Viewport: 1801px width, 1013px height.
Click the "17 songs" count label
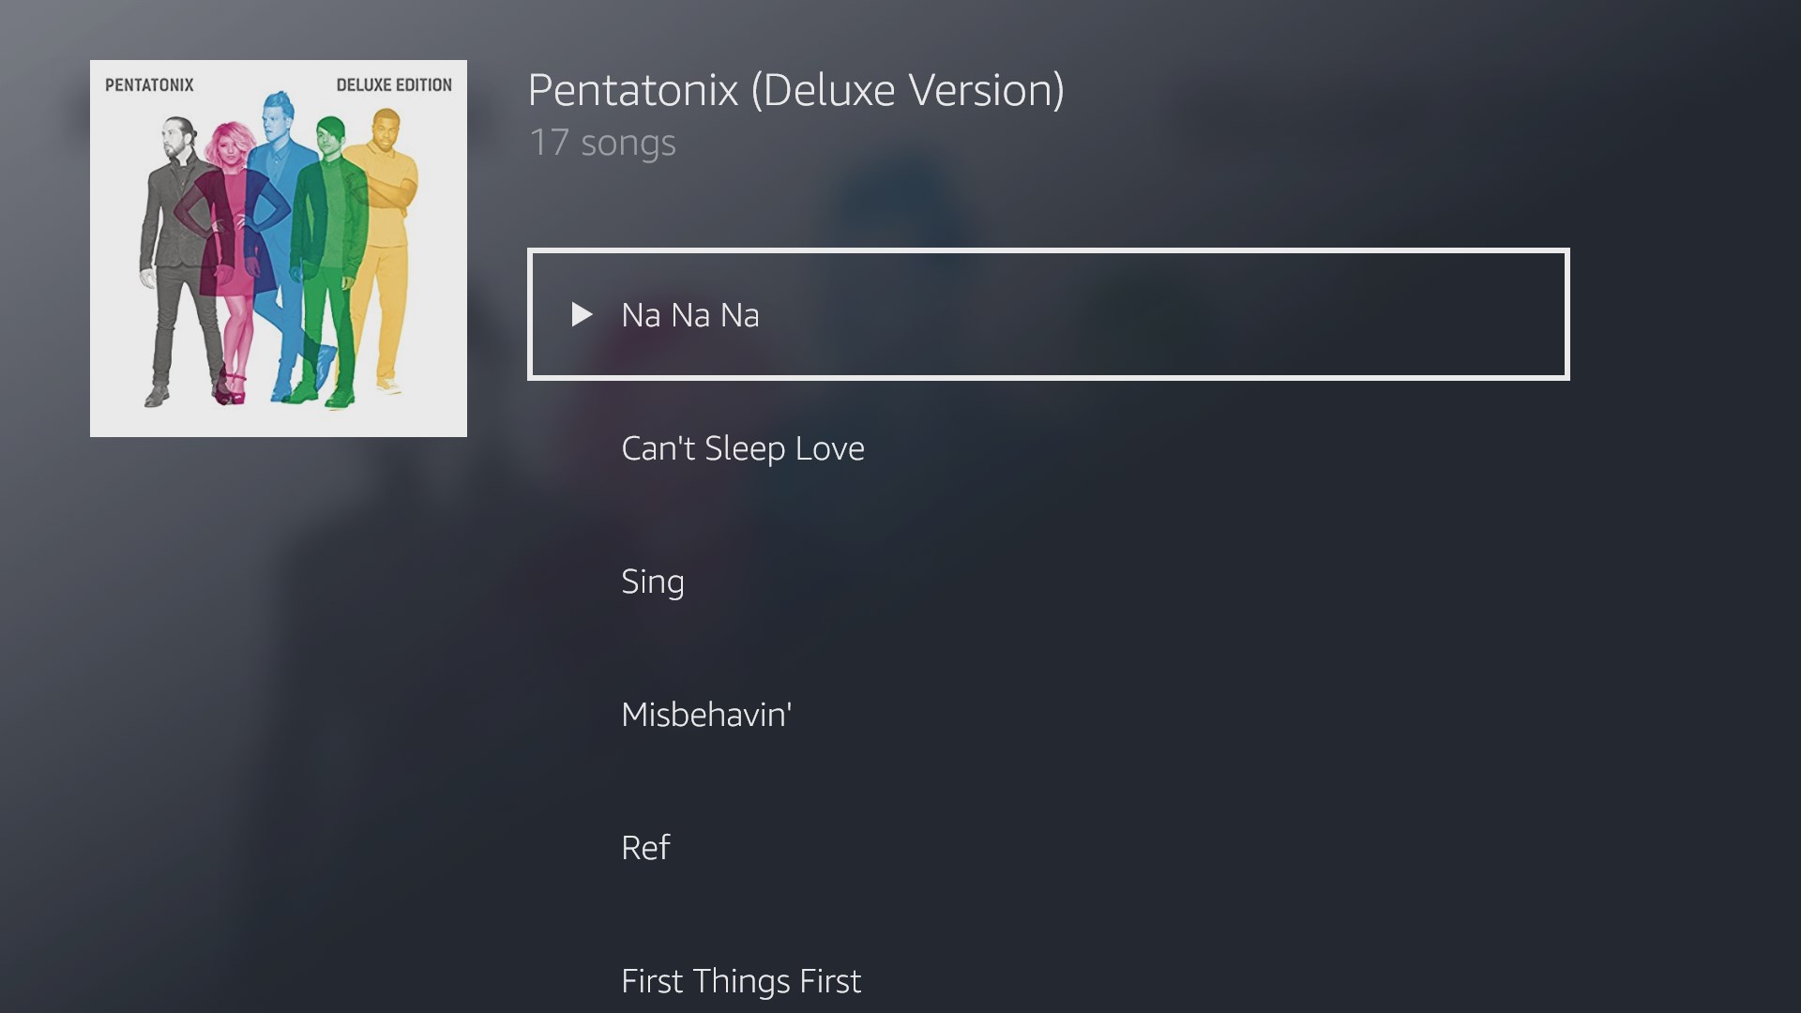(602, 143)
